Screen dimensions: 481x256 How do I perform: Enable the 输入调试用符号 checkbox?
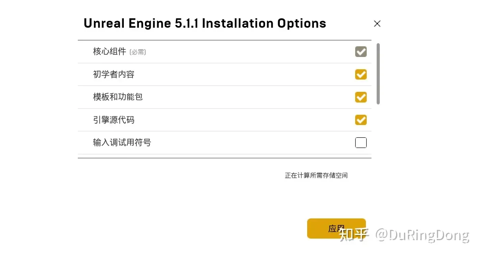(x=361, y=142)
